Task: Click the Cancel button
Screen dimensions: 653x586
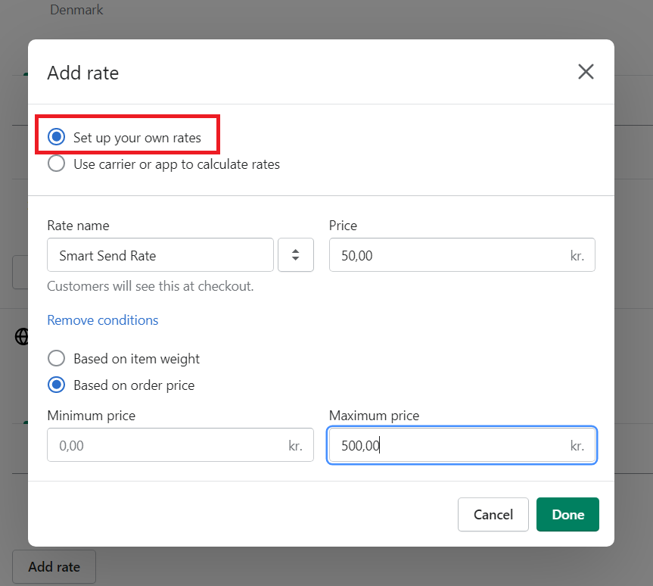Action: 493,514
